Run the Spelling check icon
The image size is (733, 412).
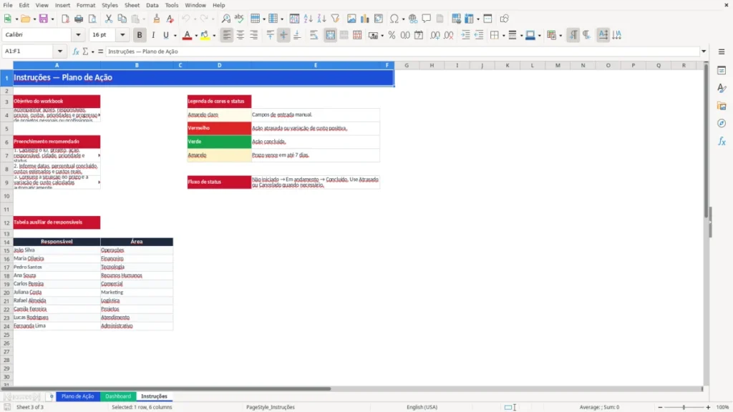click(239, 19)
